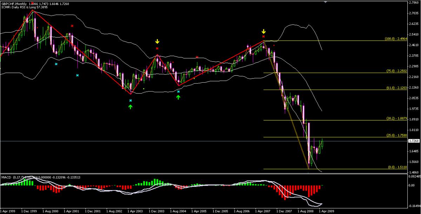The height and width of the screenshot is (214, 421).
Task: Select the red cross near Apr 2005
Action: 197,57
